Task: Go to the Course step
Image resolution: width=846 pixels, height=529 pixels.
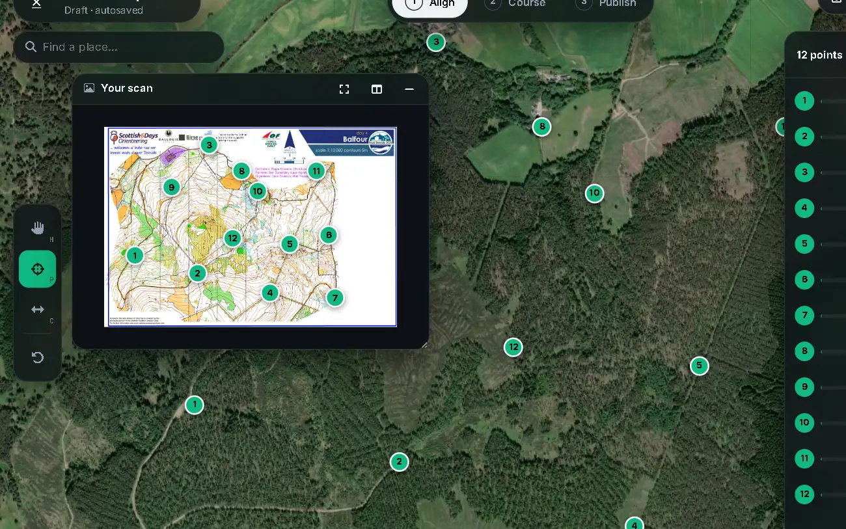Action: [516, 4]
